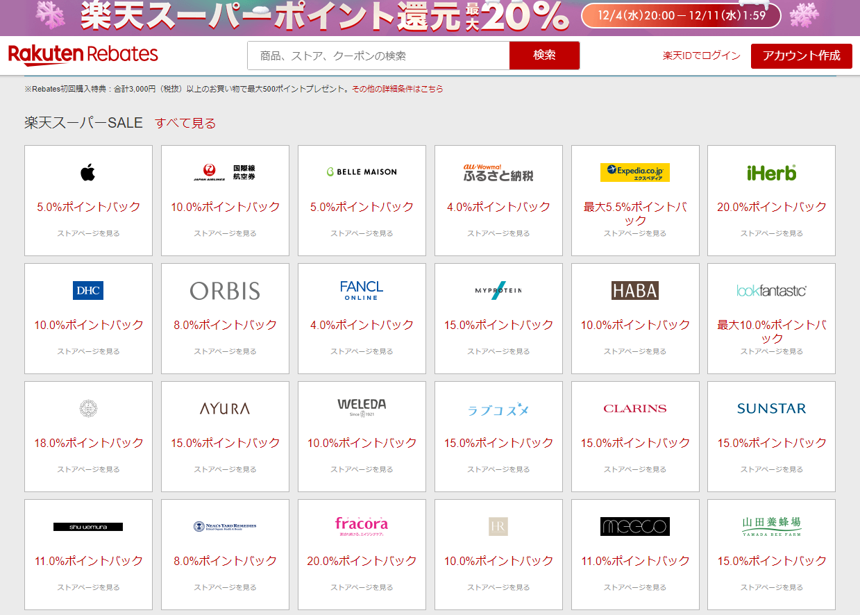Focus the 商品、ストア、クーポンの検索 field
The height and width of the screenshot is (615, 860).
click(x=378, y=56)
